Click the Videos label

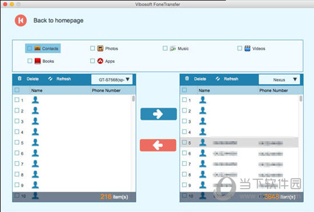point(259,49)
